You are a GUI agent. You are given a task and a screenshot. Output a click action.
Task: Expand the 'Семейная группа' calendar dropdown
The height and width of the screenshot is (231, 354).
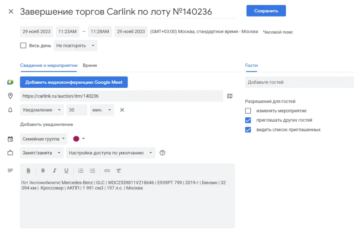click(43, 139)
